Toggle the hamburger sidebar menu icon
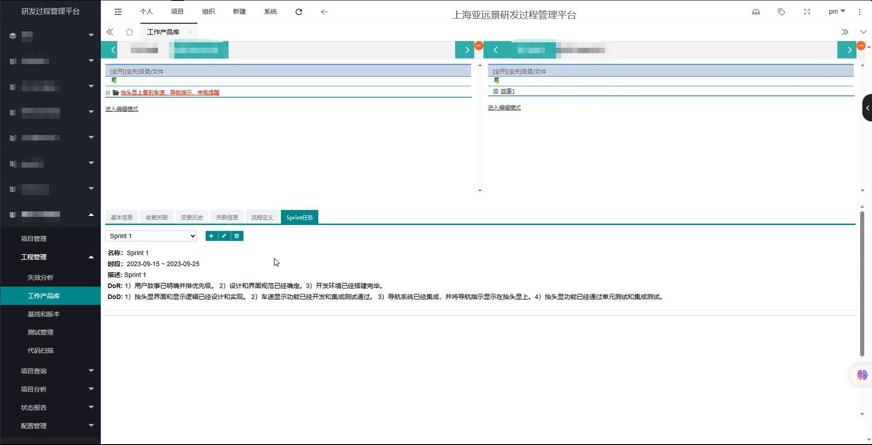The height and width of the screenshot is (445, 872). point(118,12)
